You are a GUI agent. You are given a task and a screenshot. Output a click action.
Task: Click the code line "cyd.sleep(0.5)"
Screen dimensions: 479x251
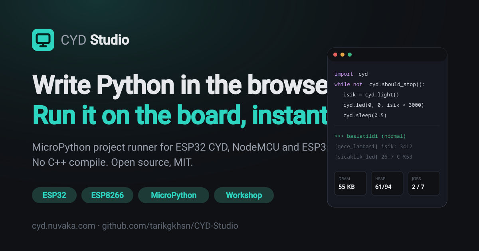point(365,116)
